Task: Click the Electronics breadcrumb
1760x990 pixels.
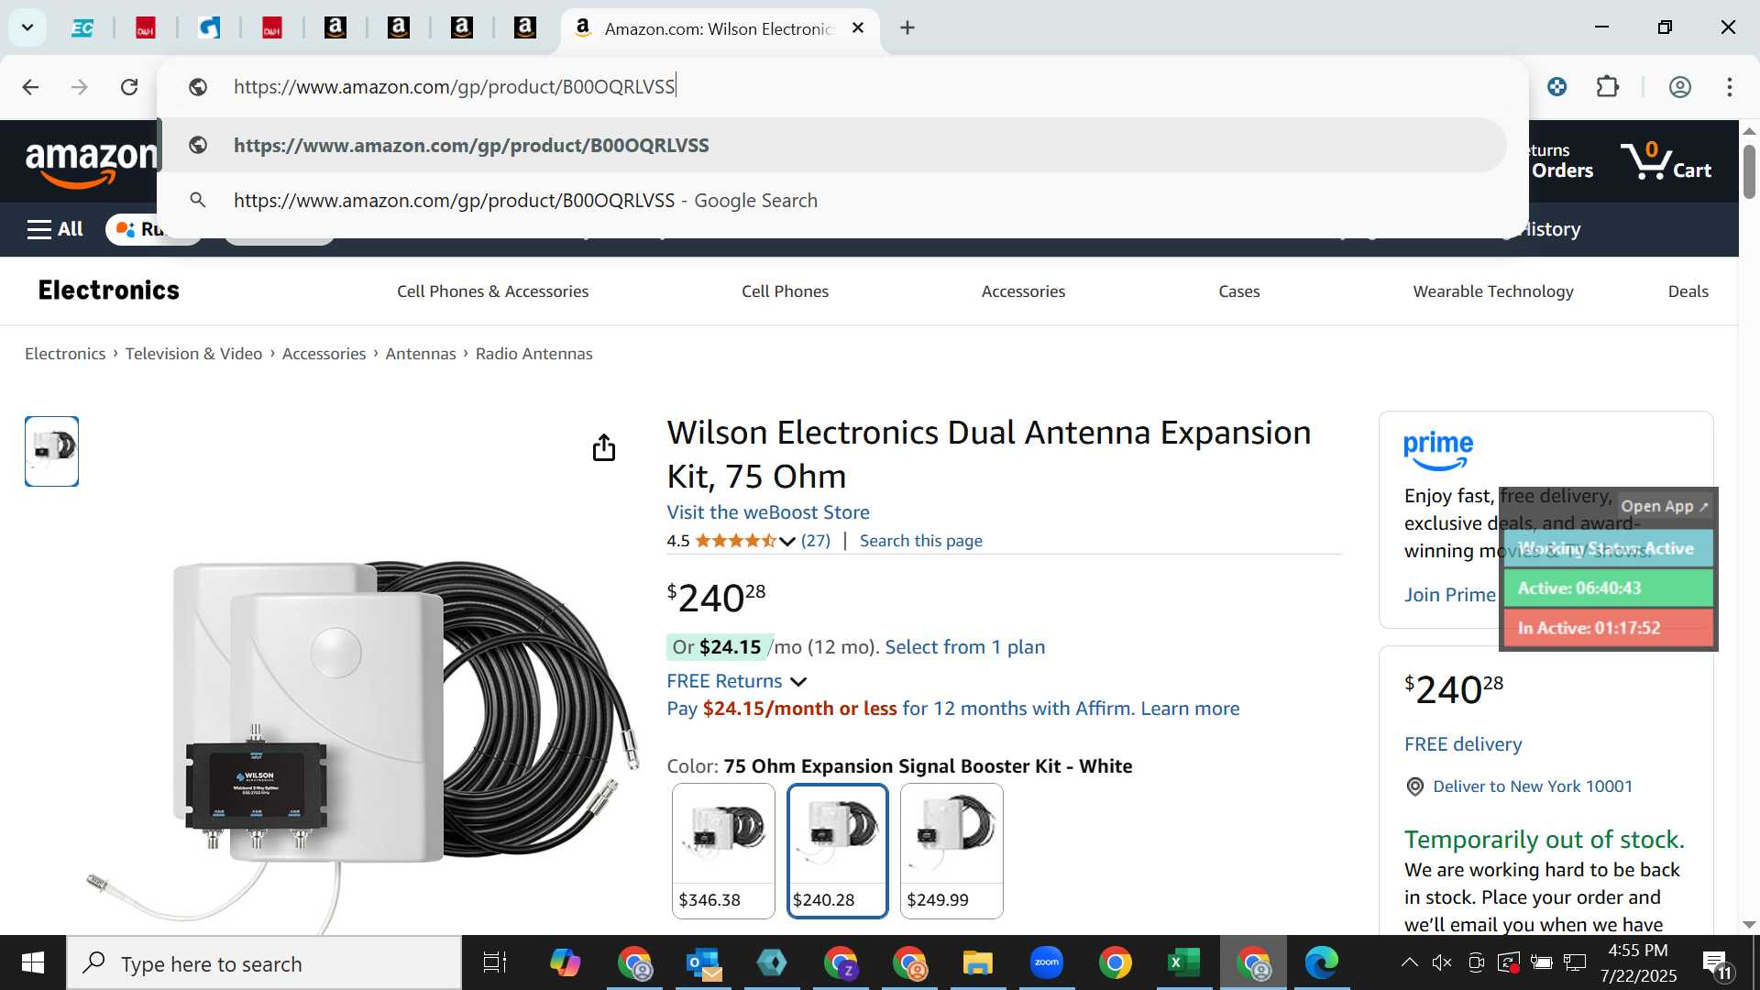Action: point(65,354)
